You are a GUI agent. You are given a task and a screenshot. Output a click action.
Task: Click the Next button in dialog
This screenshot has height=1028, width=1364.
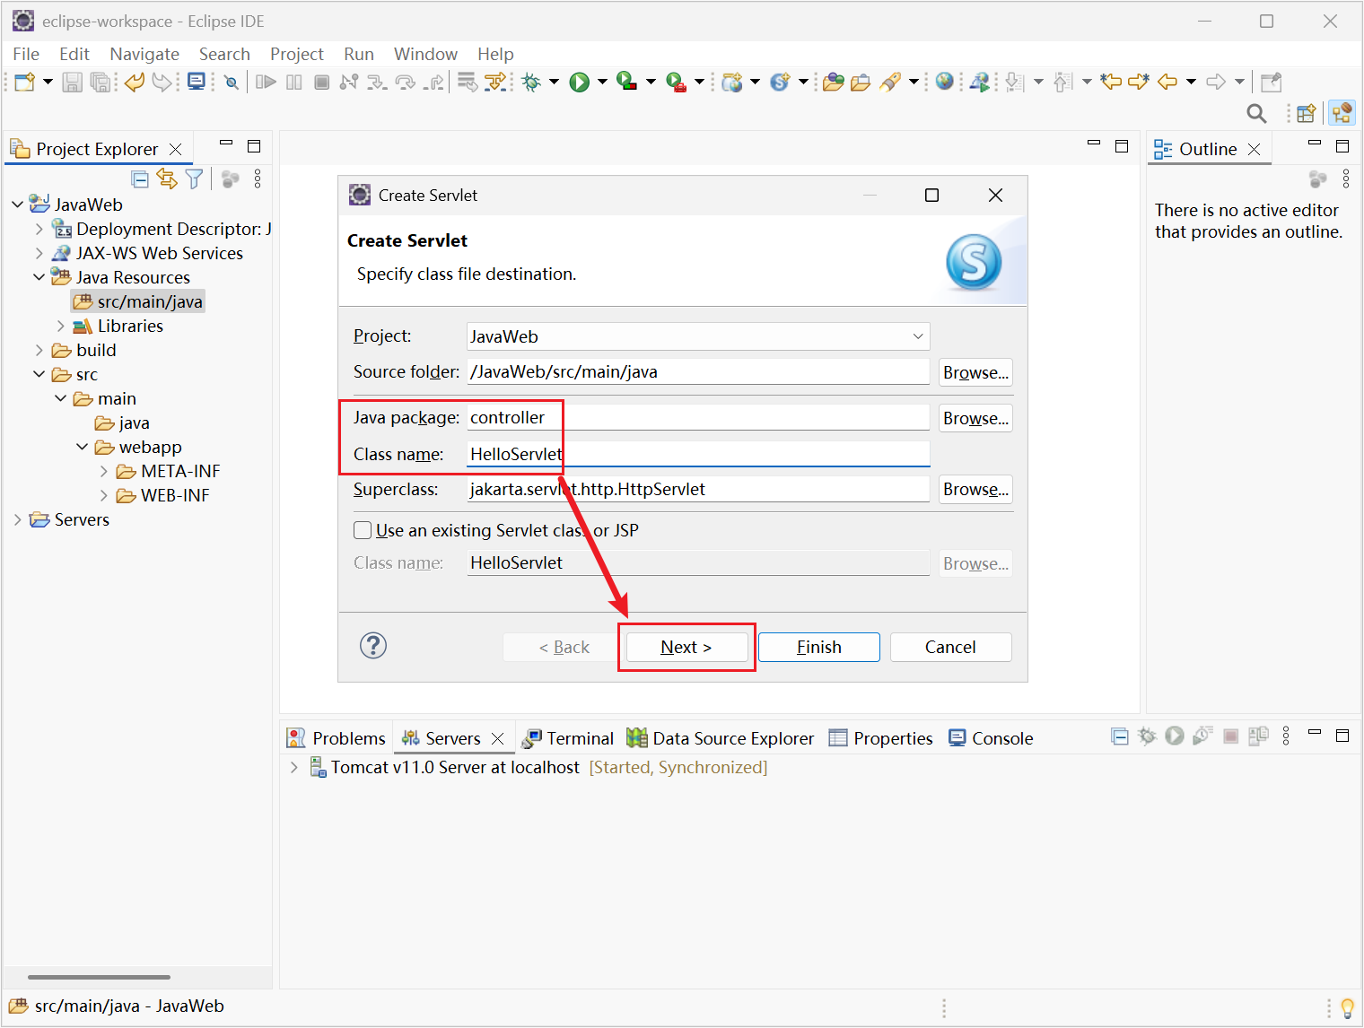[686, 648]
